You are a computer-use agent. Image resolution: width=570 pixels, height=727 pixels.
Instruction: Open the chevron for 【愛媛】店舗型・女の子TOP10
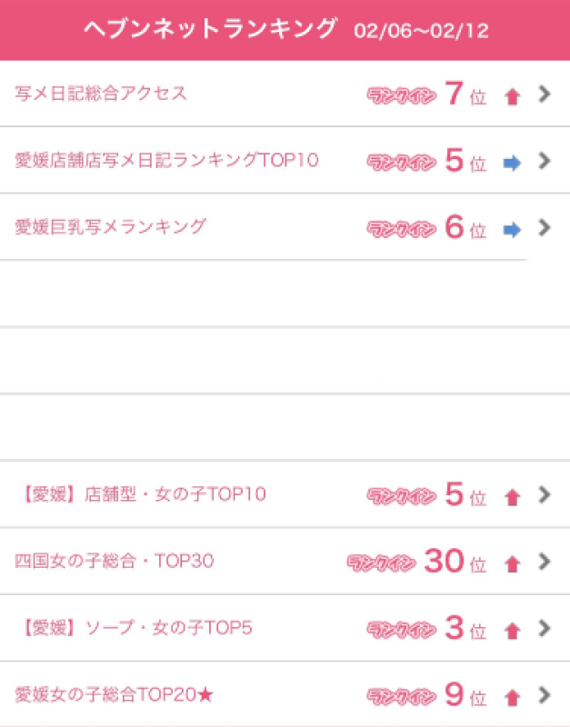click(545, 494)
